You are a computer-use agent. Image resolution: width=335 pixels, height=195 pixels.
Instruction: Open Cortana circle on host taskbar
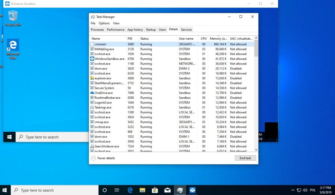tap(104, 190)
